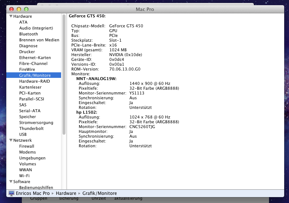Select Bluetooth in the sidebar
The width and height of the screenshot is (289, 203).
tap(28, 34)
